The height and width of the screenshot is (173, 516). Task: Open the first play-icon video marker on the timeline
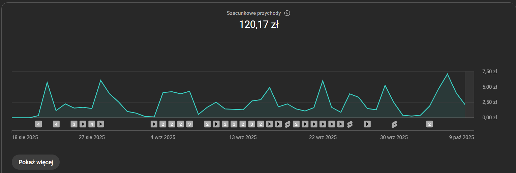(x=83, y=124)
